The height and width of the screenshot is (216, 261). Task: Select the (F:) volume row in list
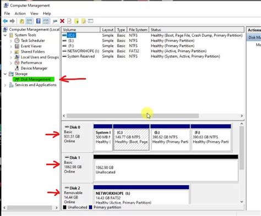click(153, 46)
